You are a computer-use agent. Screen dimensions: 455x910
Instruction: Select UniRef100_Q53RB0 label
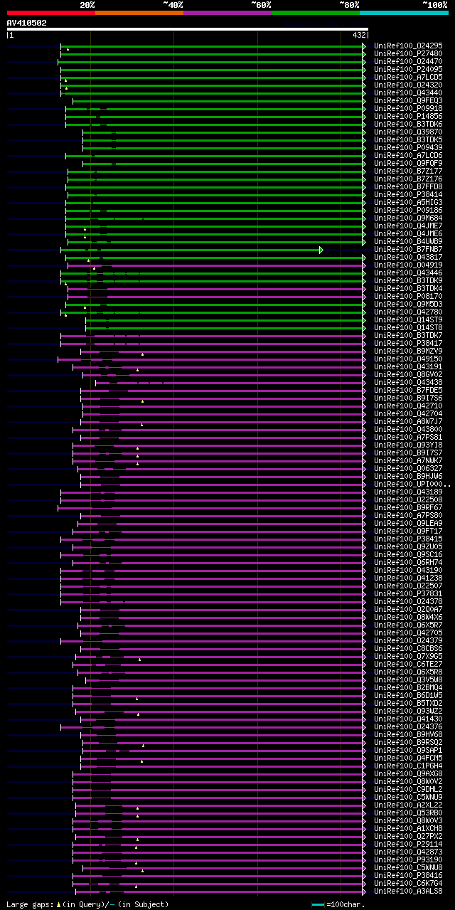(x=407, y=813)
